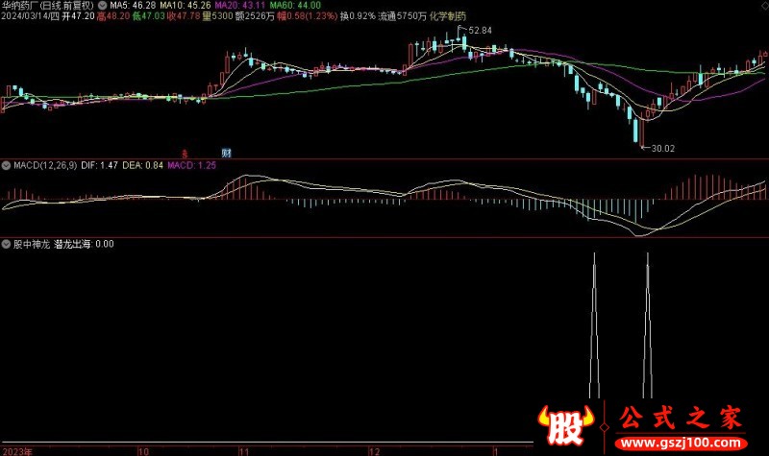This screenshot has width=769, height=456.
Task: Click the 30.02 low price marker
Action: [662, 148]
